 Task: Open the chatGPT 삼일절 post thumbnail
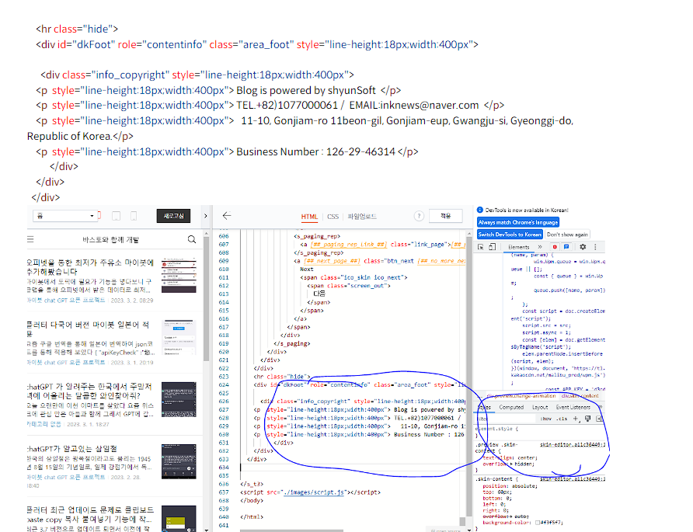[x=179, y=462]
